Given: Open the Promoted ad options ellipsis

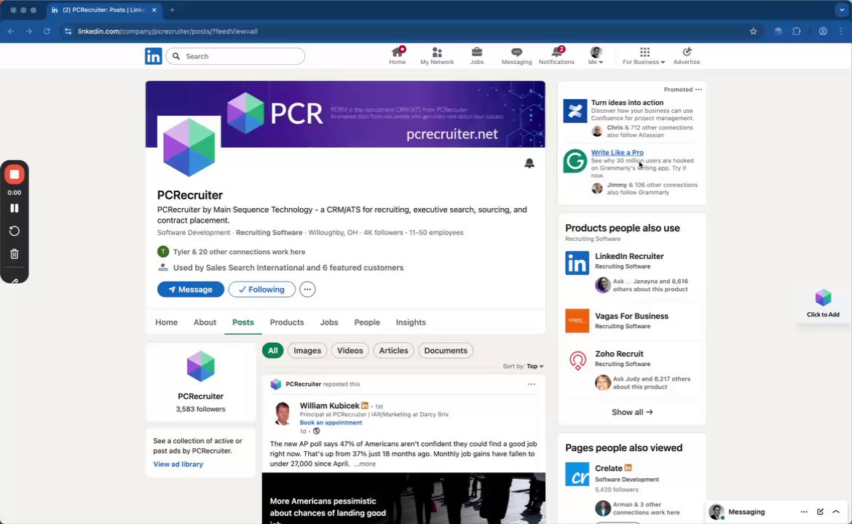Looking at the screenshot, I should [x=699, y=90].
